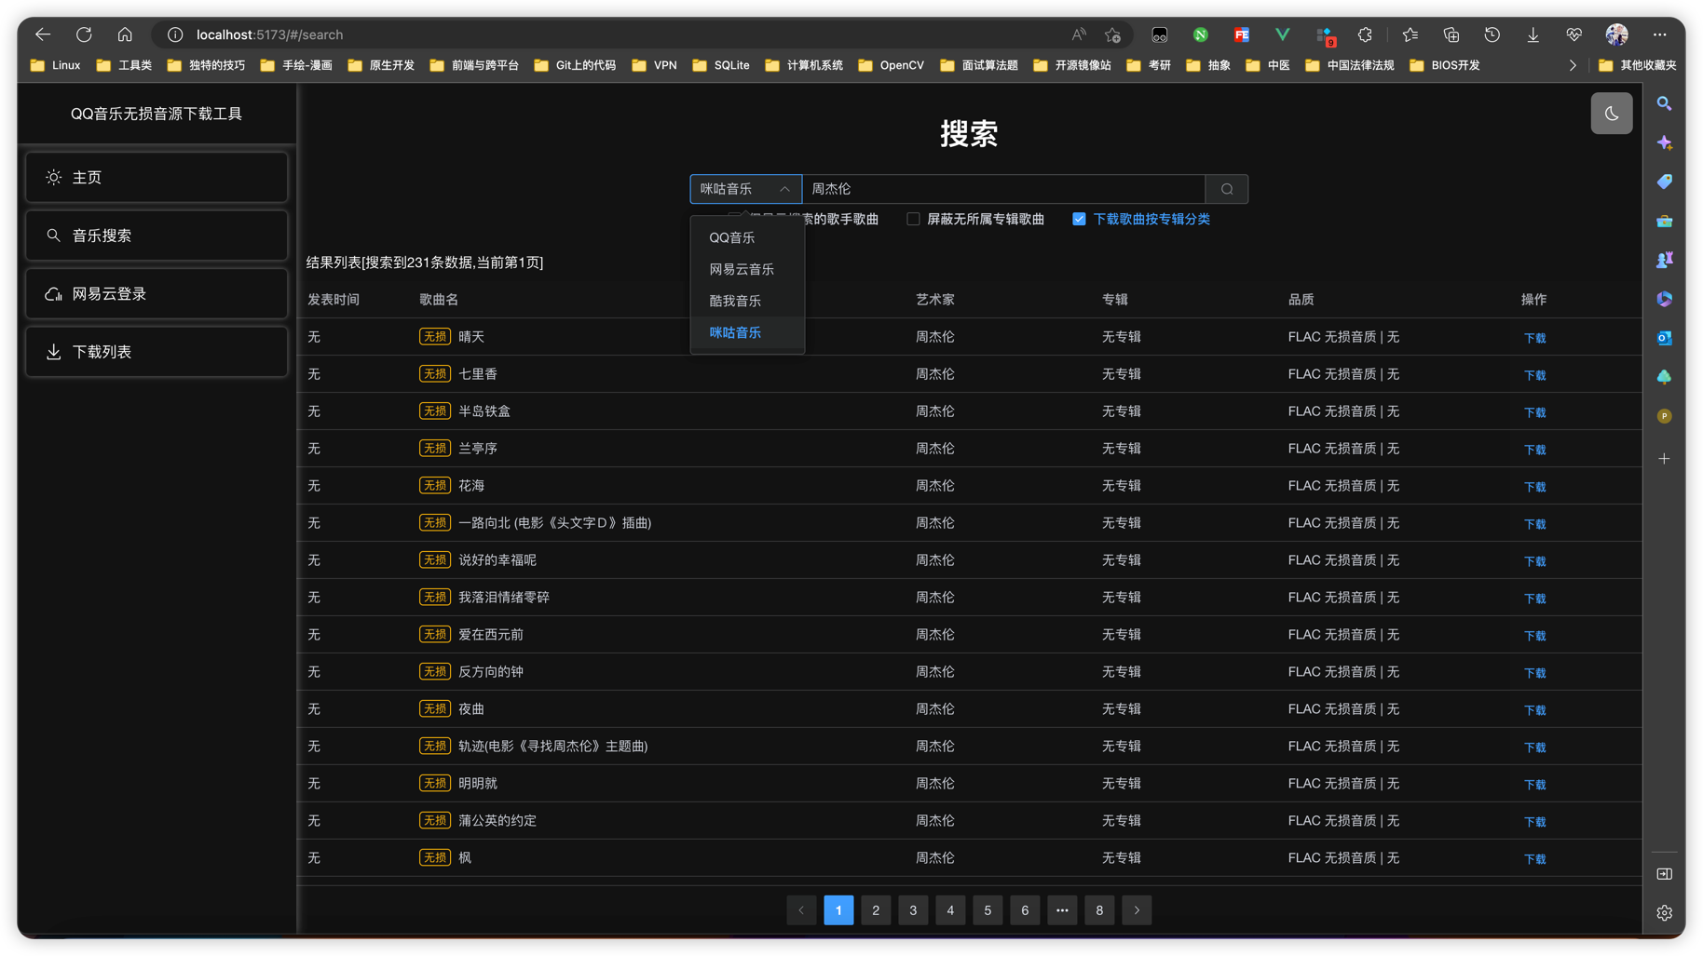Open the SQLite bookmarks folder
1703x956 pixels.
pyautogui.click(x=720, y=65)
